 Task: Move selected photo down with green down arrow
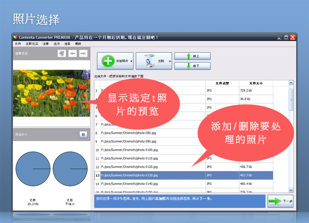[192, 66]
